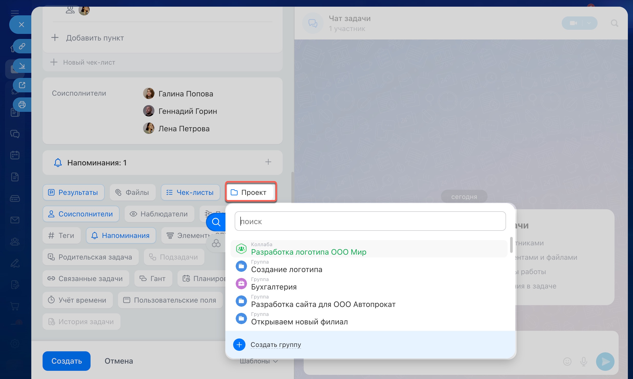Click chat search magnifier icon

coord(614,23)
